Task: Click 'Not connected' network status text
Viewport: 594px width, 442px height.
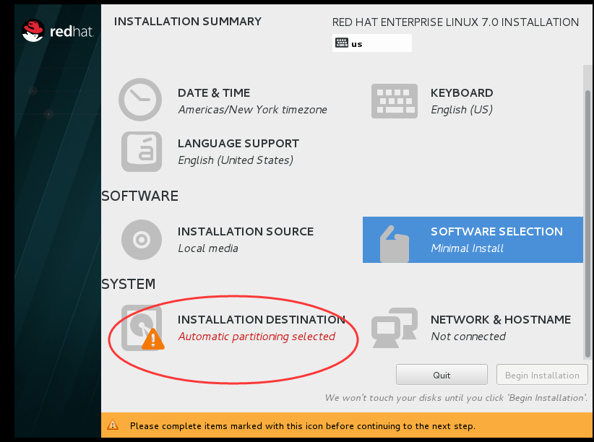Action: (468, 337)
